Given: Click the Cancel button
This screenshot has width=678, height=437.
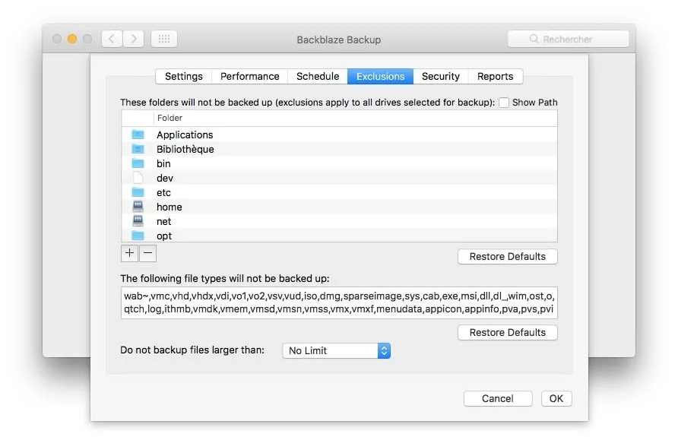Looking at the screenshot, I should click(498, 398).
